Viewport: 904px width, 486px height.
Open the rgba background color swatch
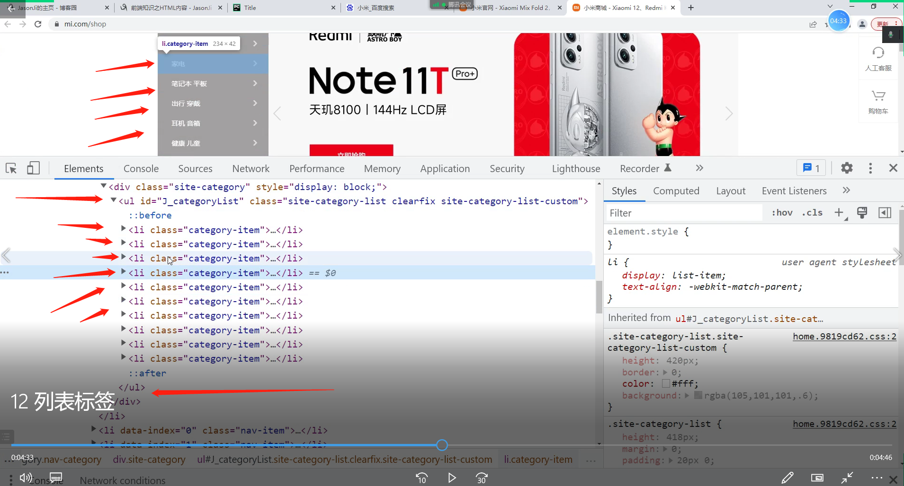coord(698,395)
